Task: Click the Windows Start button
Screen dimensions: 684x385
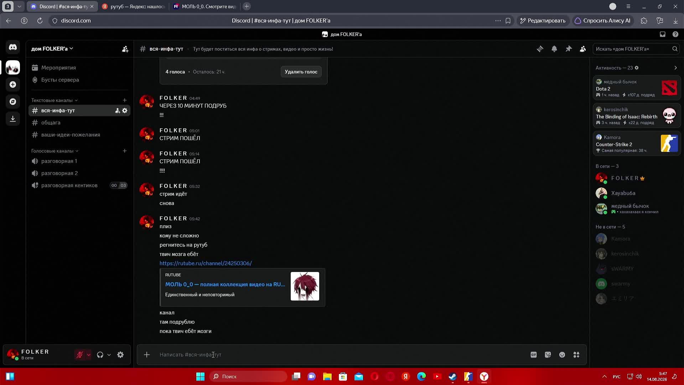Action: point(201,376)
